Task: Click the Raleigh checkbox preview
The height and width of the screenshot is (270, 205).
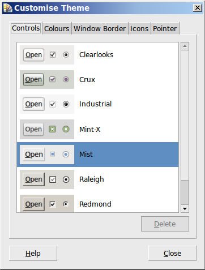Action: [x=53, y=179]
